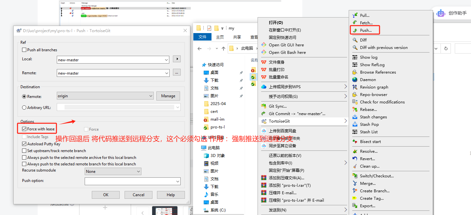Select the Arbitrary URL radio button
The image size is (471, 215).
(24, 108)
